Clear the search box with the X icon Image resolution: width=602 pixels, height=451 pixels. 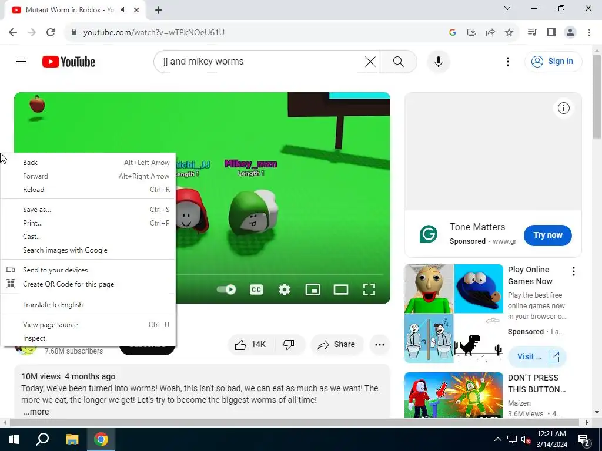[370, 61]
